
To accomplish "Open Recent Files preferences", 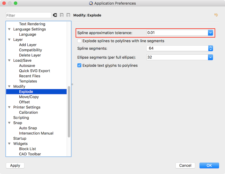I will pyautogui.click(x=29, y=76).
